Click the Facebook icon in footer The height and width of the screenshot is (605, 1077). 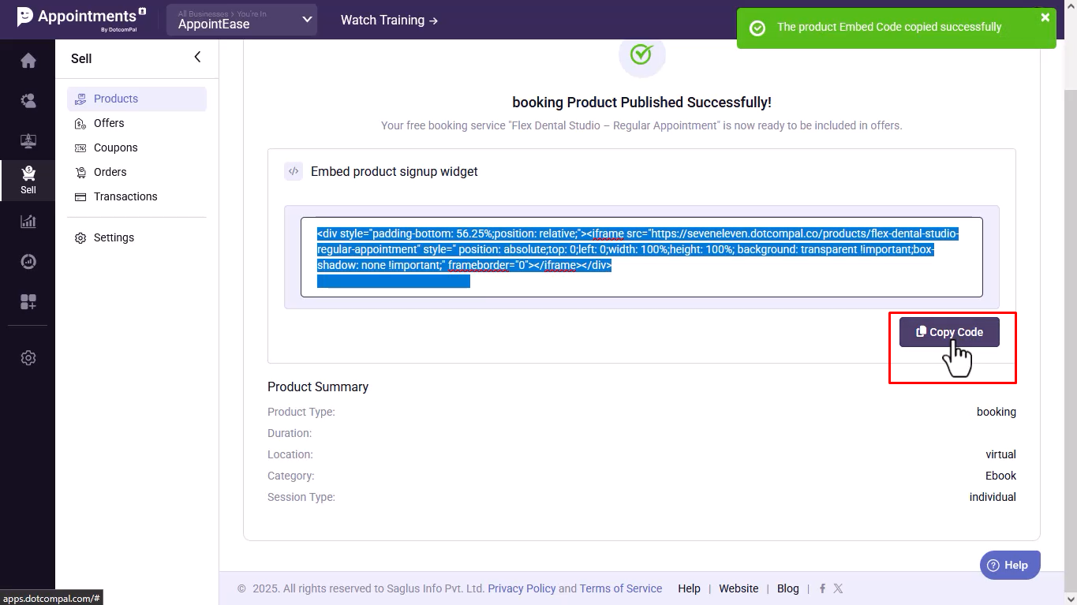tap(822, 588)
